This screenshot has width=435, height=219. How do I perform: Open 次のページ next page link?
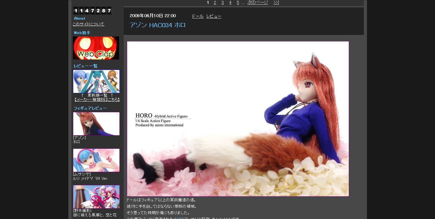[258, 2]
